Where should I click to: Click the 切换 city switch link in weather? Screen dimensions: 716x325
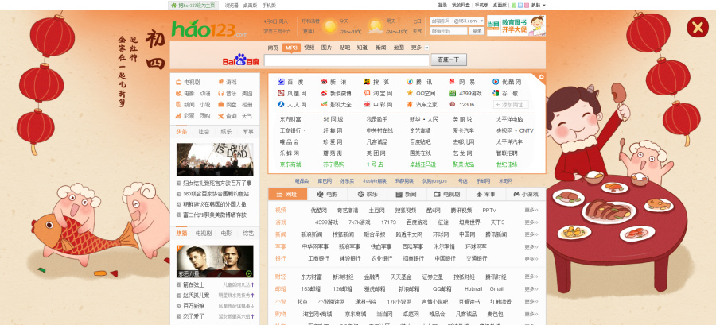click(308, 32)
